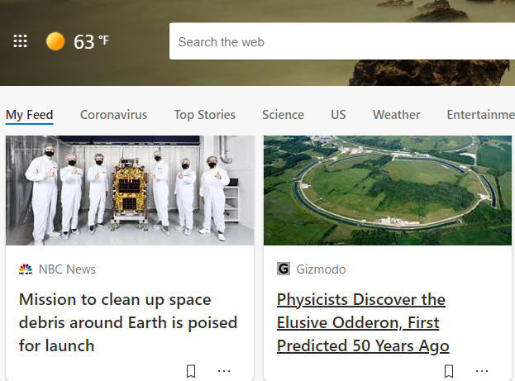View the 63 °F temperature forecast
This screenshot has height=381, width=515.
[x=91, y=41]
